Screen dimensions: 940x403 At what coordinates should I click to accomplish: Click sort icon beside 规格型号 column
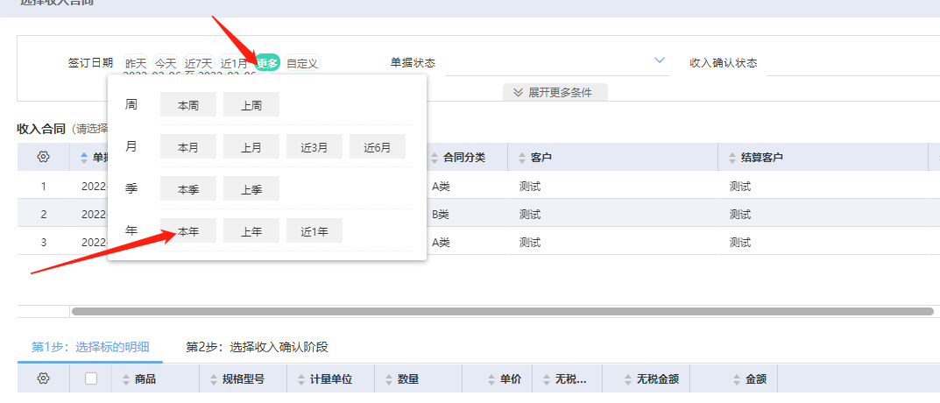(213, 379)
